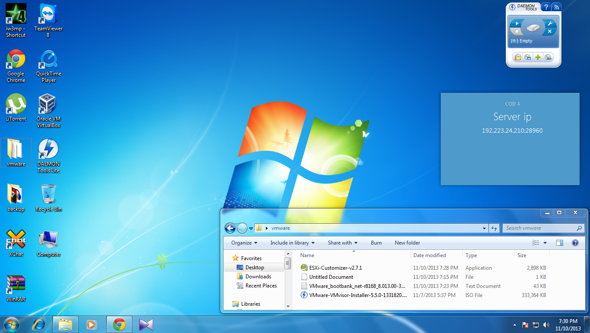Viewport: 590px width, 333px height.
Task: Select the QuickTime Player desktop icon
Action: [49, 66]
